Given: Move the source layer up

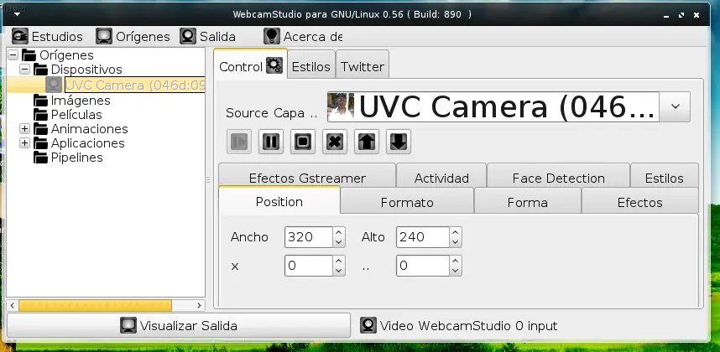Looking at the screenshot, I should tap(367, 142).
